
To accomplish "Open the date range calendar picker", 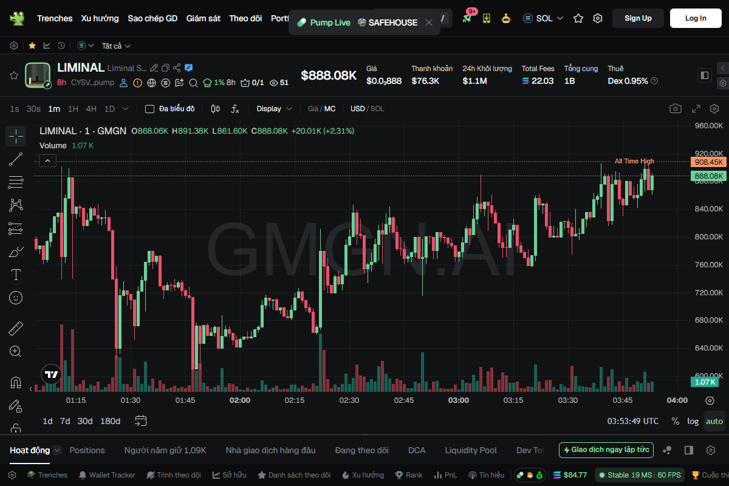I will [141, 420].
